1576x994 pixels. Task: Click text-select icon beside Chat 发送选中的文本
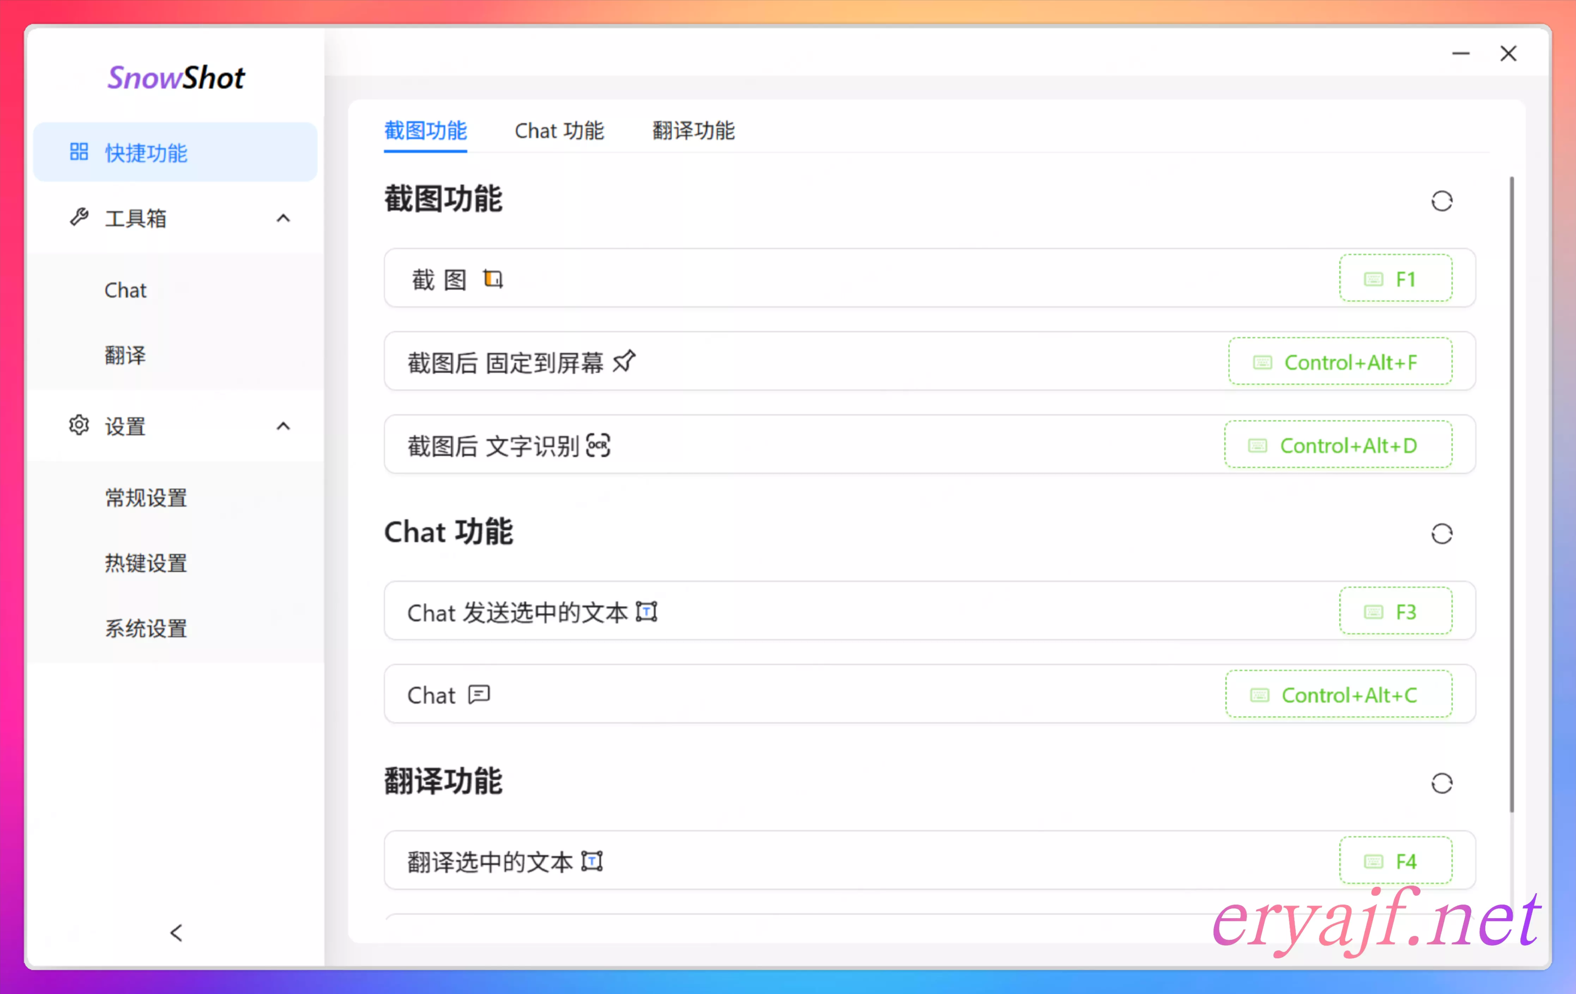tap(647, 612)
